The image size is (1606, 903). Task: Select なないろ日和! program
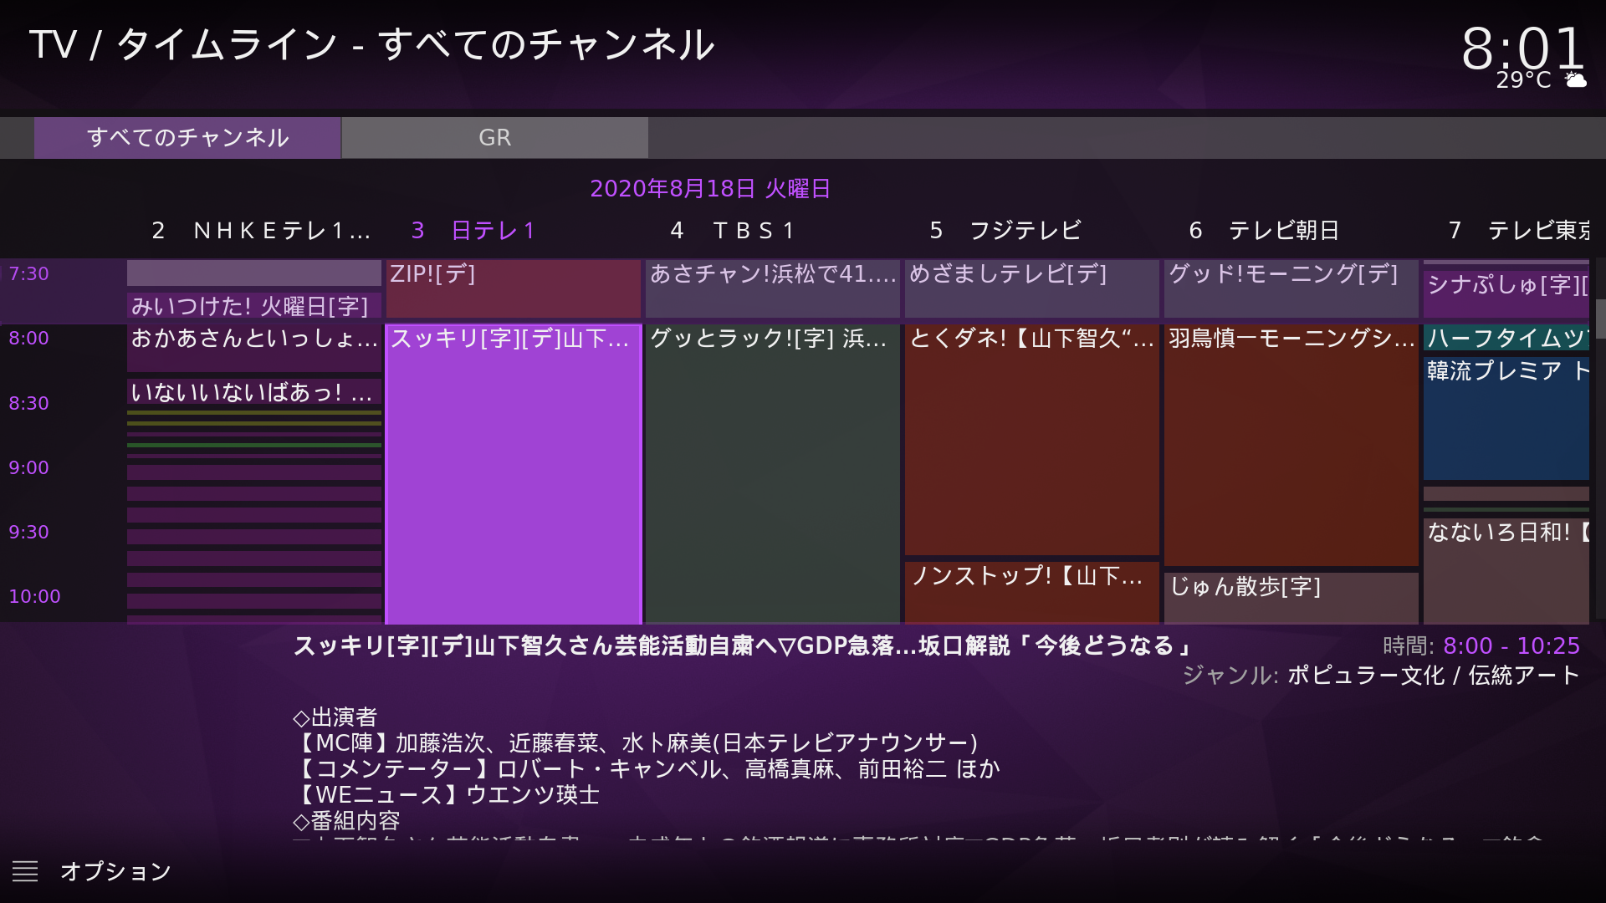(x=1506, y=570)
